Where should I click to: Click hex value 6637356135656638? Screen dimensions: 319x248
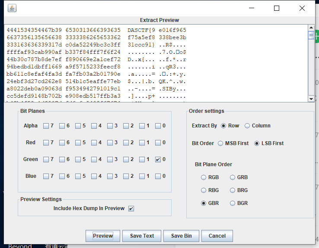point(34,37)
